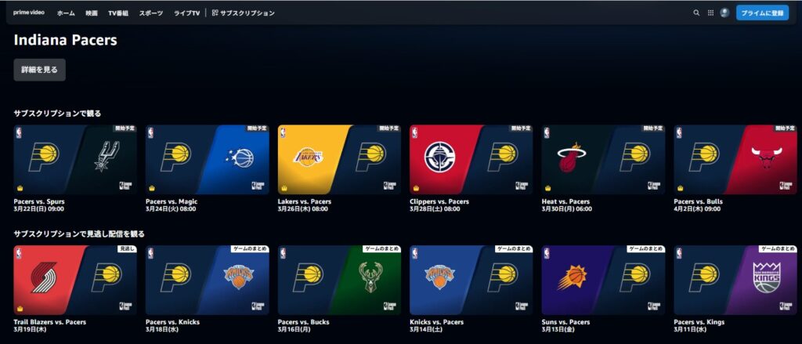802x344 pixels.
Task: Open the Heat vs. Pacers game thumbnail
Action: coord(604,159)
